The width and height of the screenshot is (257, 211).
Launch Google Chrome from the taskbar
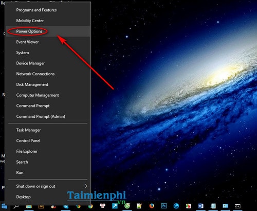point(90,206)
